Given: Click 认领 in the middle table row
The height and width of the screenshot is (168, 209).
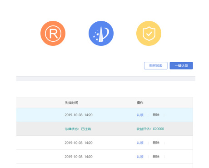Looking at the screenshot, I should click(140, 143).
